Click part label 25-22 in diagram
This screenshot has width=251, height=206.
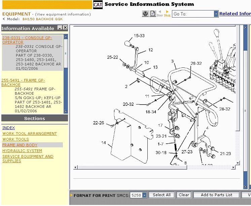click(112, 57)
